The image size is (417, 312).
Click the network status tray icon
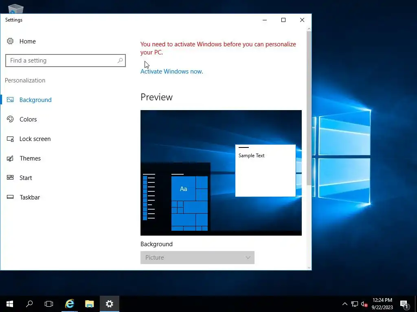coord(355,304)
